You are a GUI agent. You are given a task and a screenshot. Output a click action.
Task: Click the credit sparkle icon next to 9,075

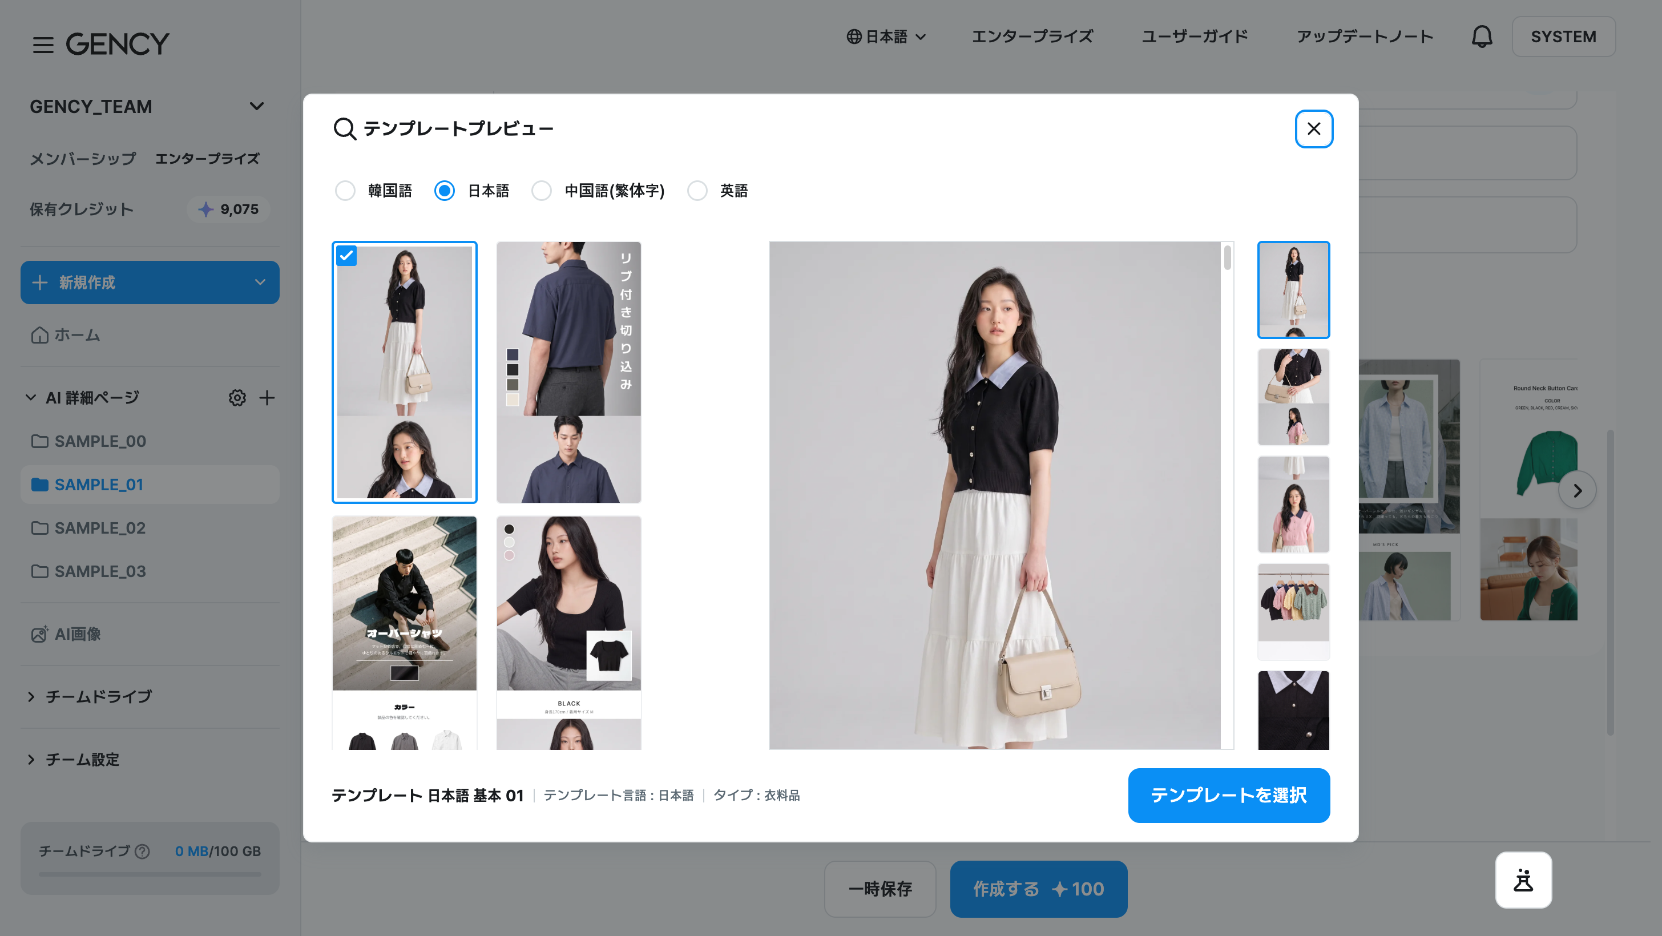pos(205,209)
